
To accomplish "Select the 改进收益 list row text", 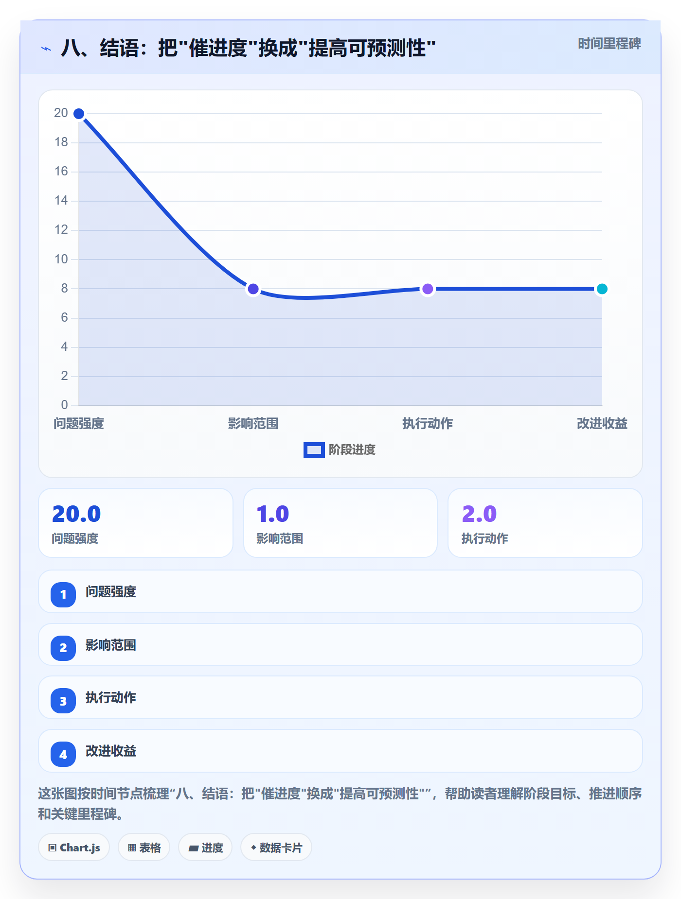I will pos(111,751).
